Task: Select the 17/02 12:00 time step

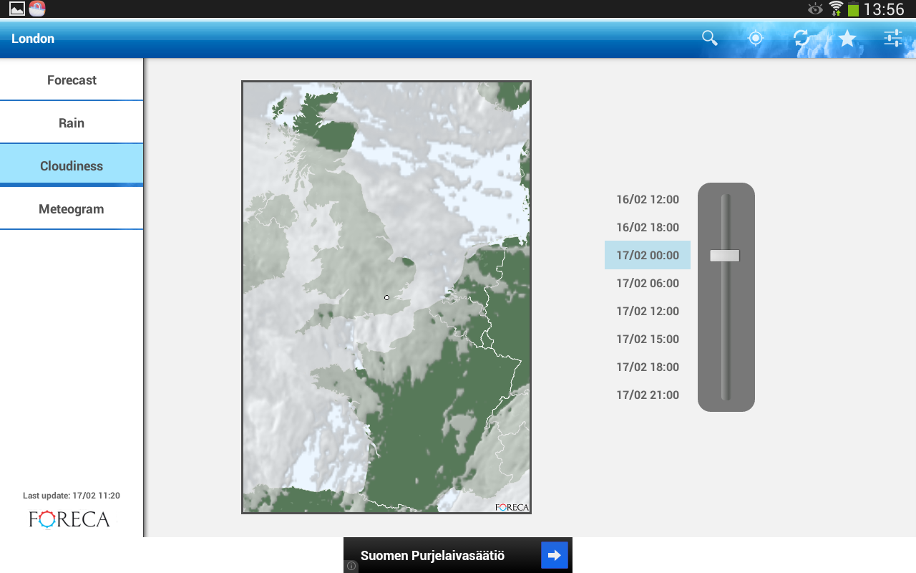Action: pos(648,311)
